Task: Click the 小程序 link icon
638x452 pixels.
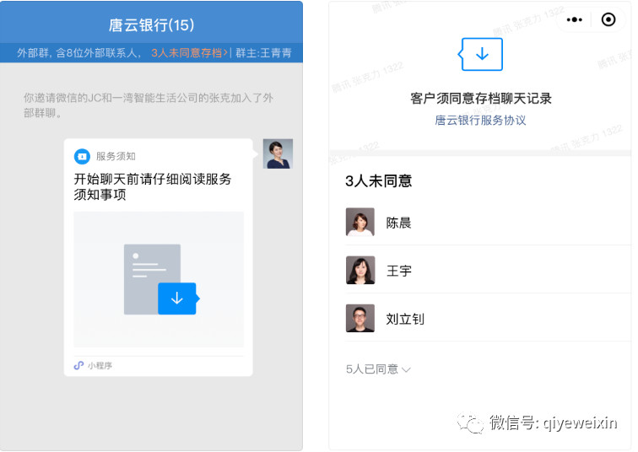Action: (x=78, y=365)
